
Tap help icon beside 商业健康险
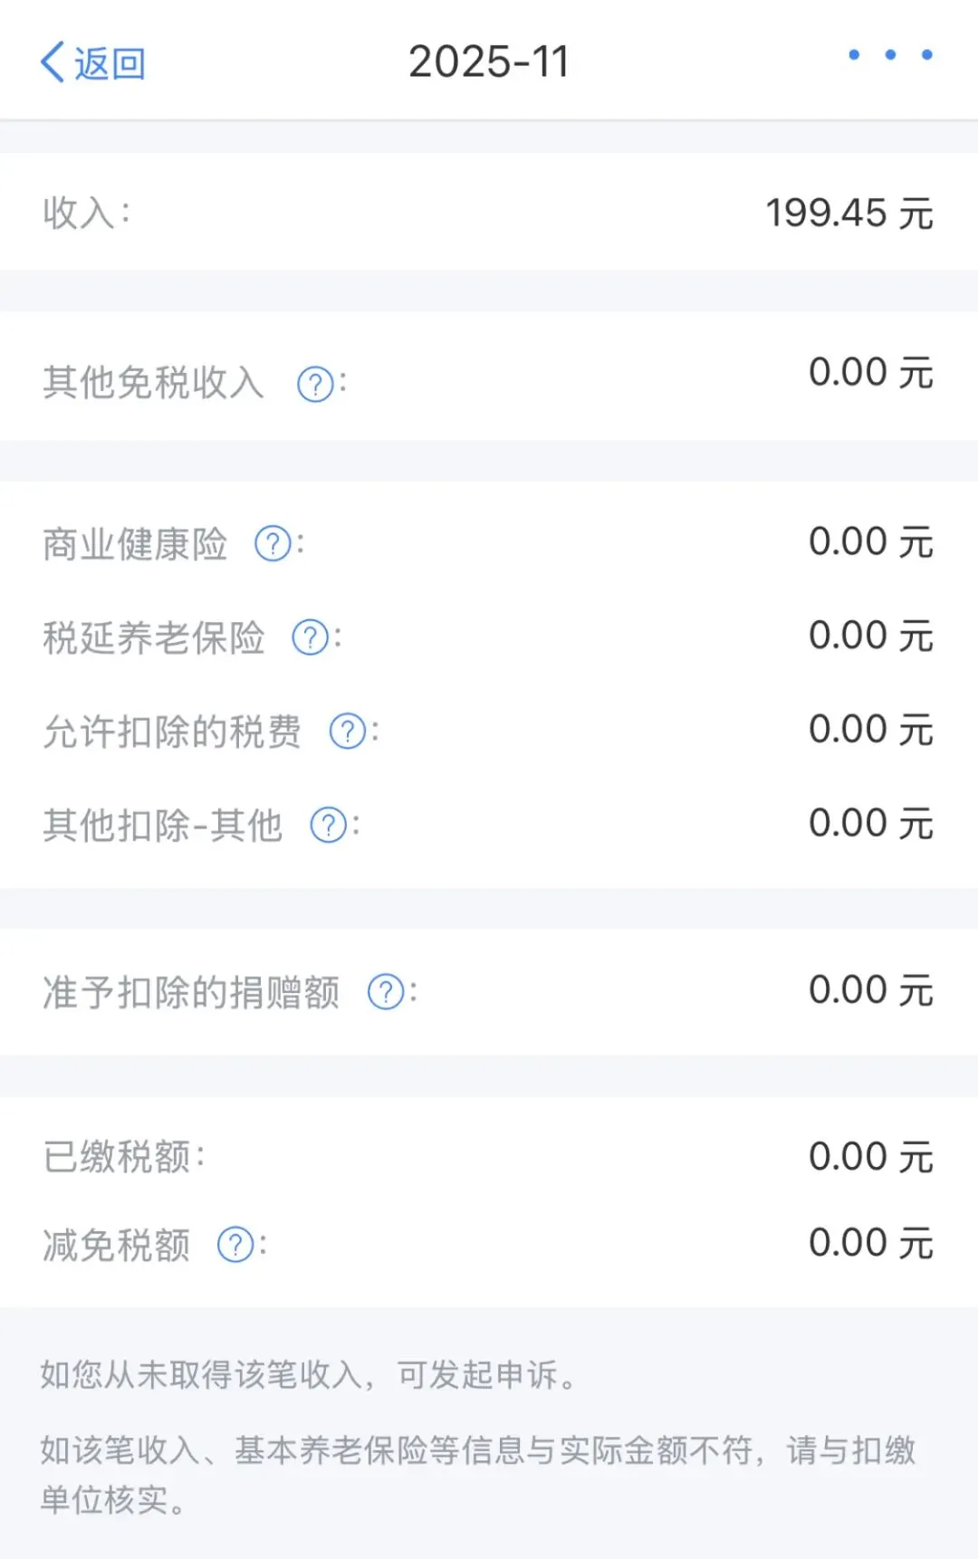pos(273,544)
